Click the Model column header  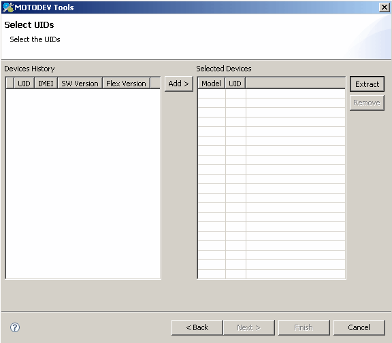[212, 84]
